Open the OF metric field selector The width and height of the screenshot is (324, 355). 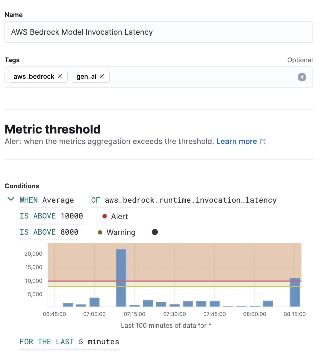point(184,200)
